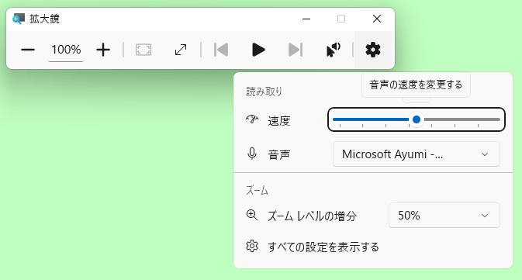The image size is (522, 280).
Task: Zoom out with the minus button
Action: [28, 50]
